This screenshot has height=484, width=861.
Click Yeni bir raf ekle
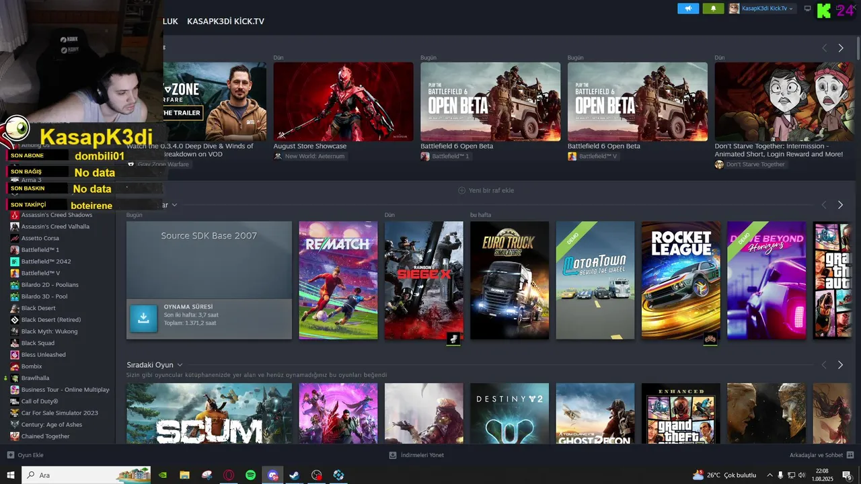point(486,190)
